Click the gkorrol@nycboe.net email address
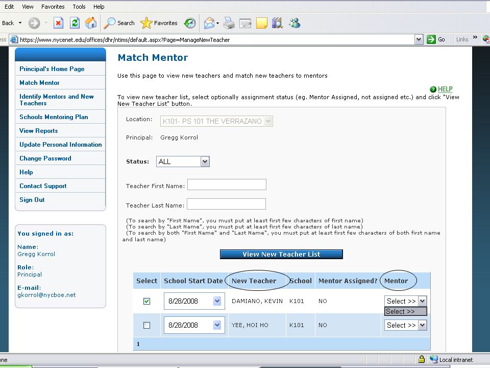 tap(46, 295)
